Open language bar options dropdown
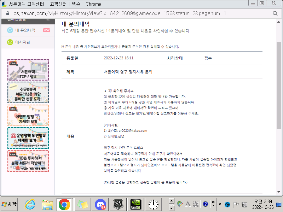 click(x=214, y=204)
